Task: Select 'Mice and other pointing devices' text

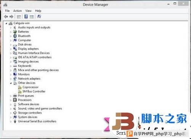Action: [39, 70]
